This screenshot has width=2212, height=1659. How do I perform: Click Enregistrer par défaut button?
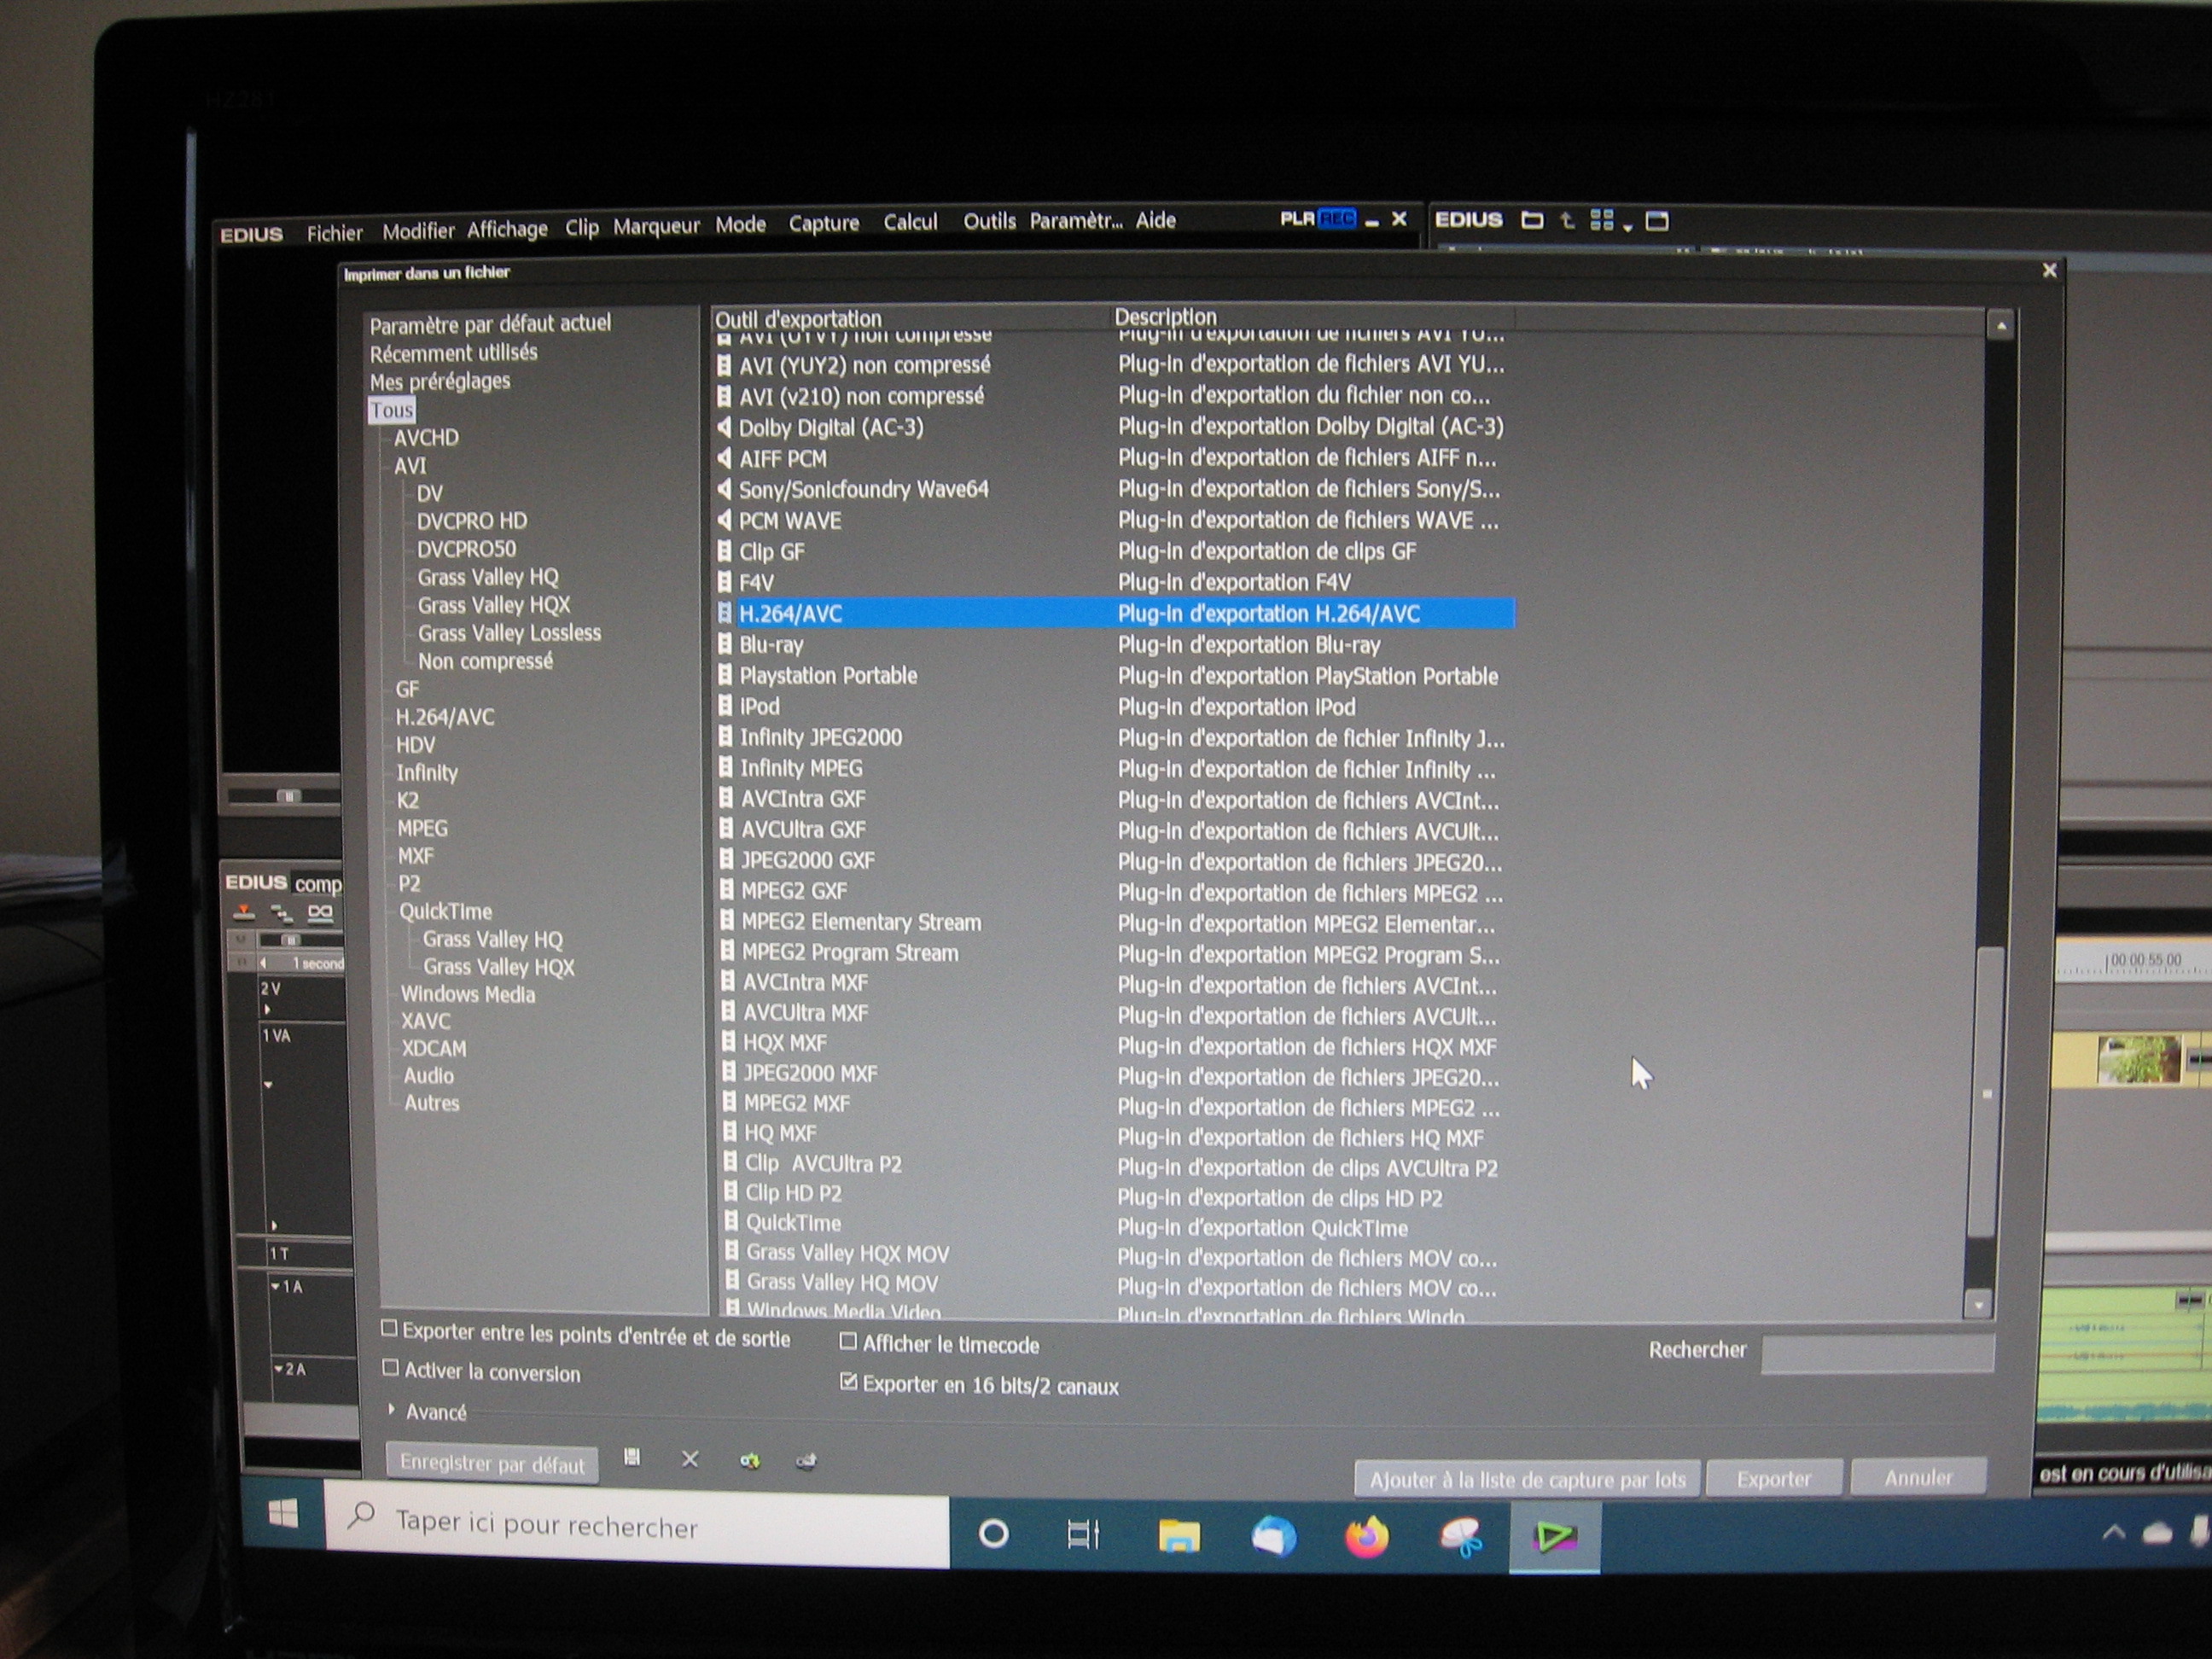click(x=492, y=1464)
